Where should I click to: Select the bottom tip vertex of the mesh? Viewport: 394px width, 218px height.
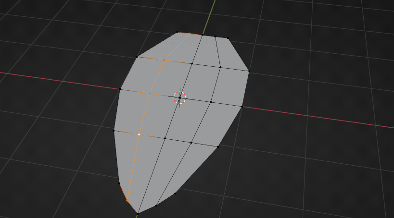point(138,213)
